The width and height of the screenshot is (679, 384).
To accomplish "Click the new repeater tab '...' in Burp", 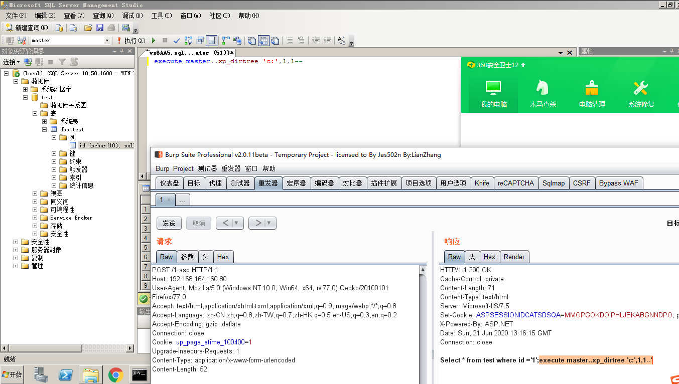I will pos(182,200).
